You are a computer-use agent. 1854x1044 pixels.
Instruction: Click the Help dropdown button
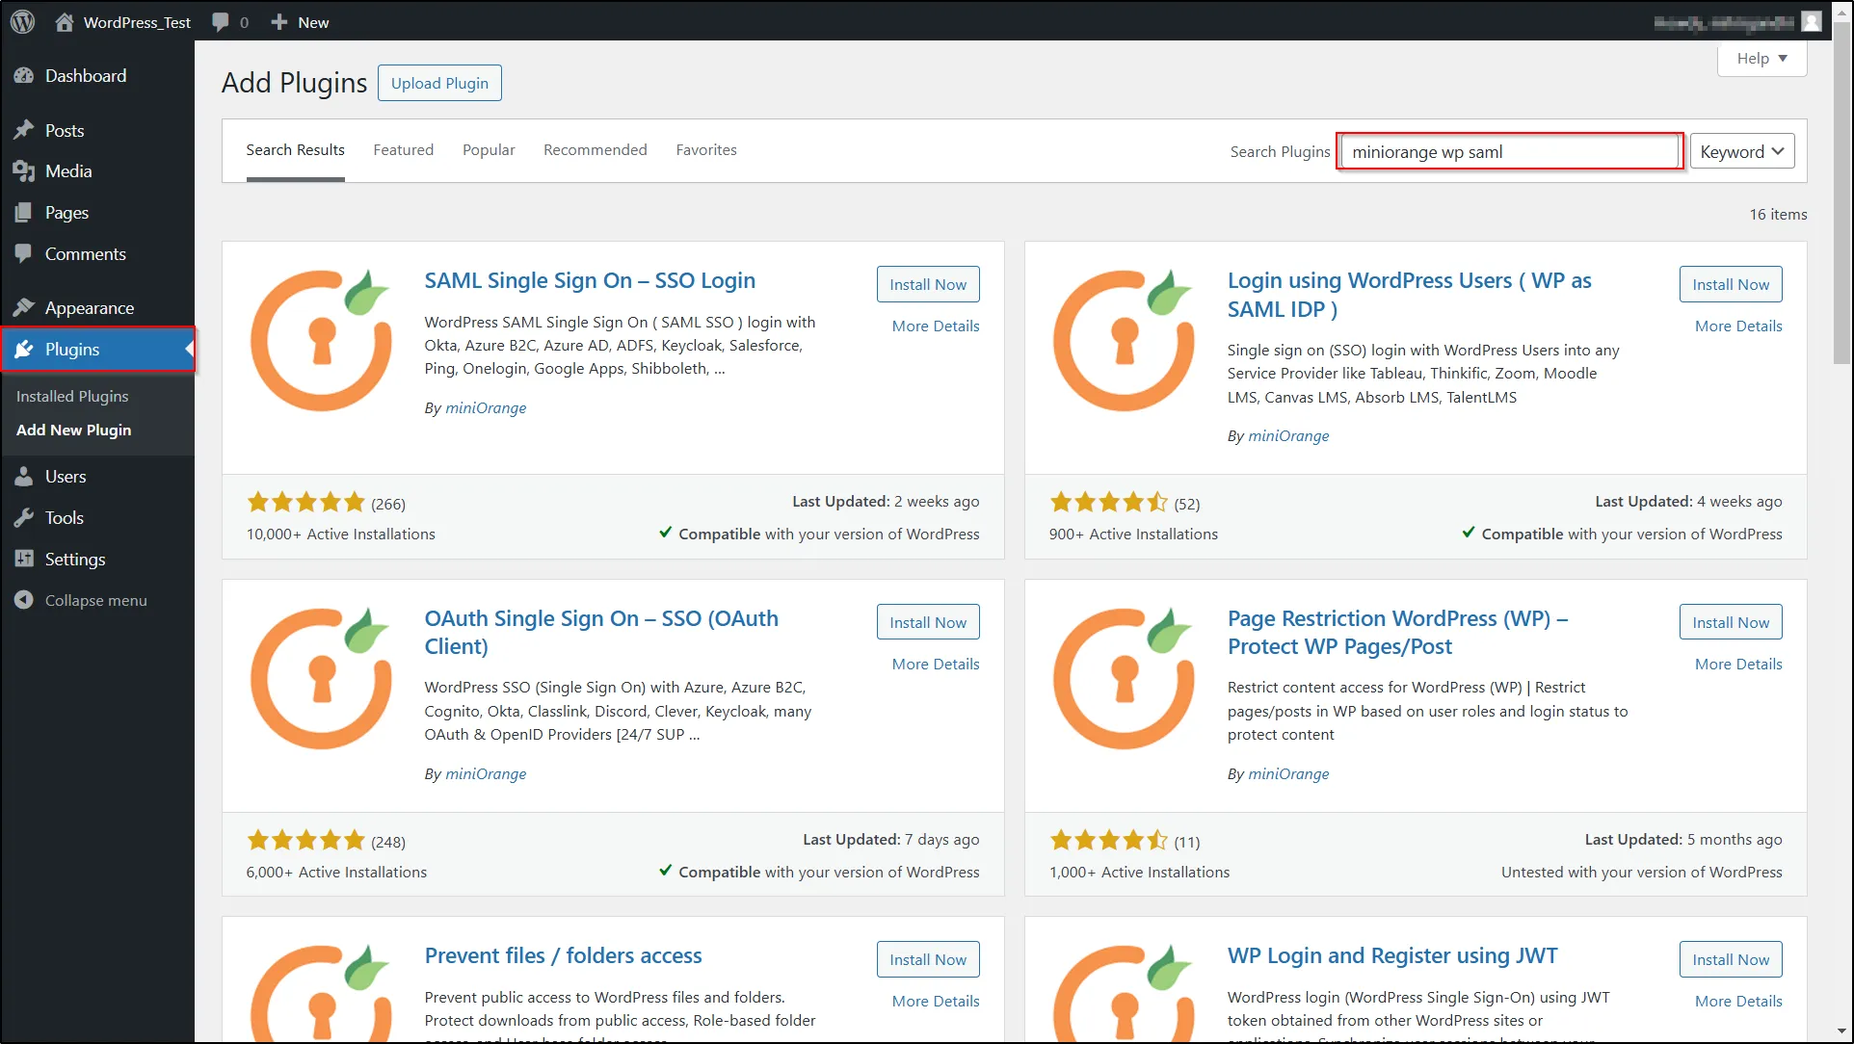point(1761,59)
